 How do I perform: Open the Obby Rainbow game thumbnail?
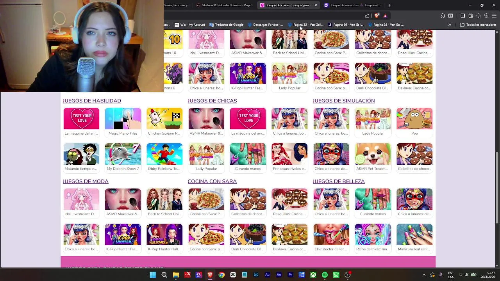[x=164, y=154]
